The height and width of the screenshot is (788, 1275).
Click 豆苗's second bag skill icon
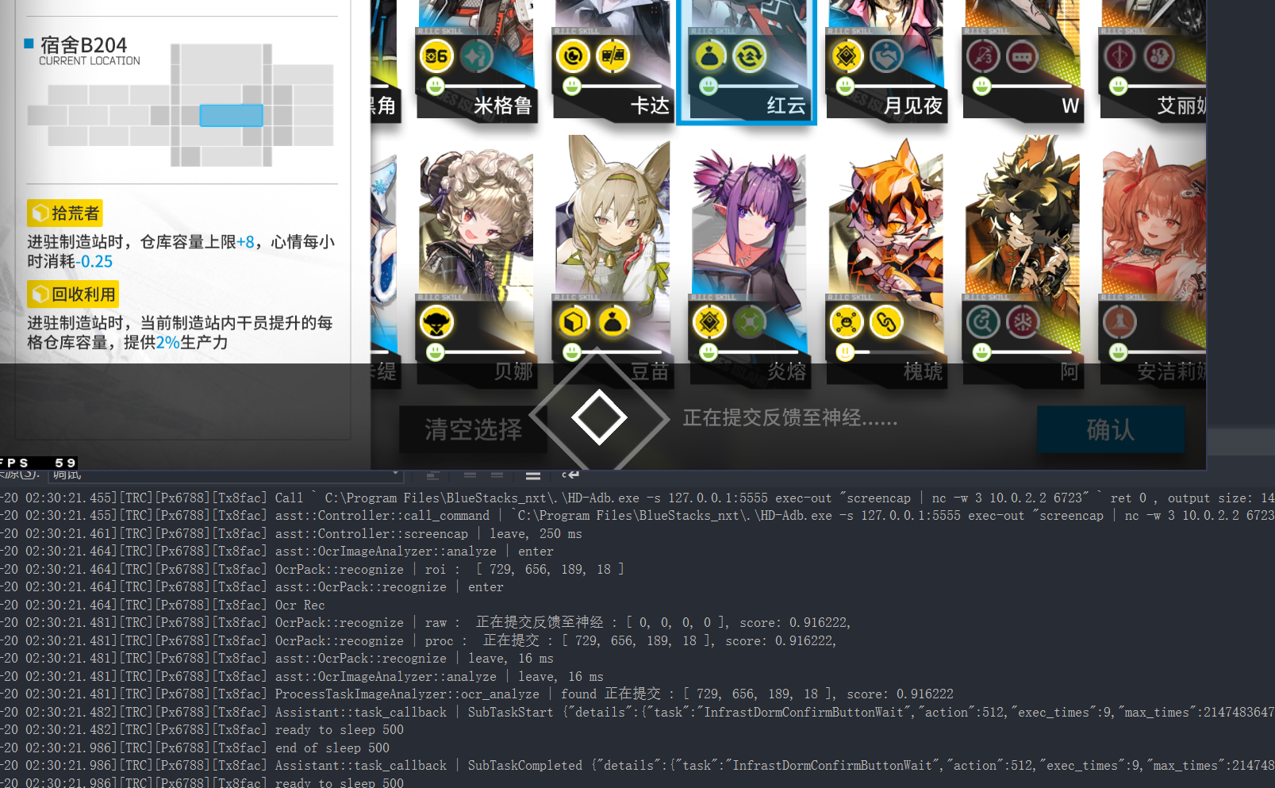pos(613,322)
